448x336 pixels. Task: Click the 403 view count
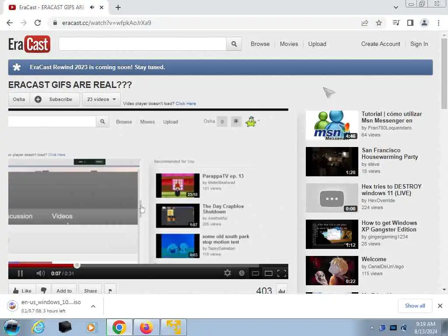point(264,290)
